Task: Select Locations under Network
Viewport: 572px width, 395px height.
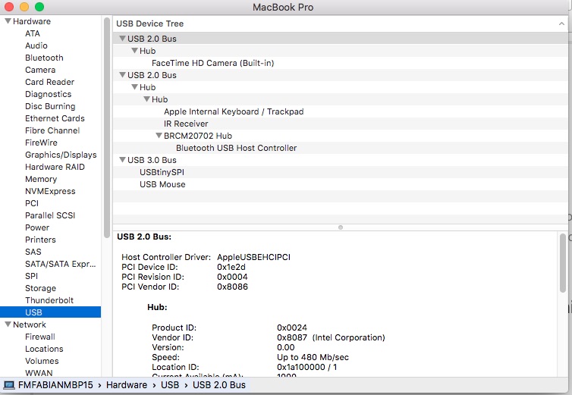Action: coord(44,349)
